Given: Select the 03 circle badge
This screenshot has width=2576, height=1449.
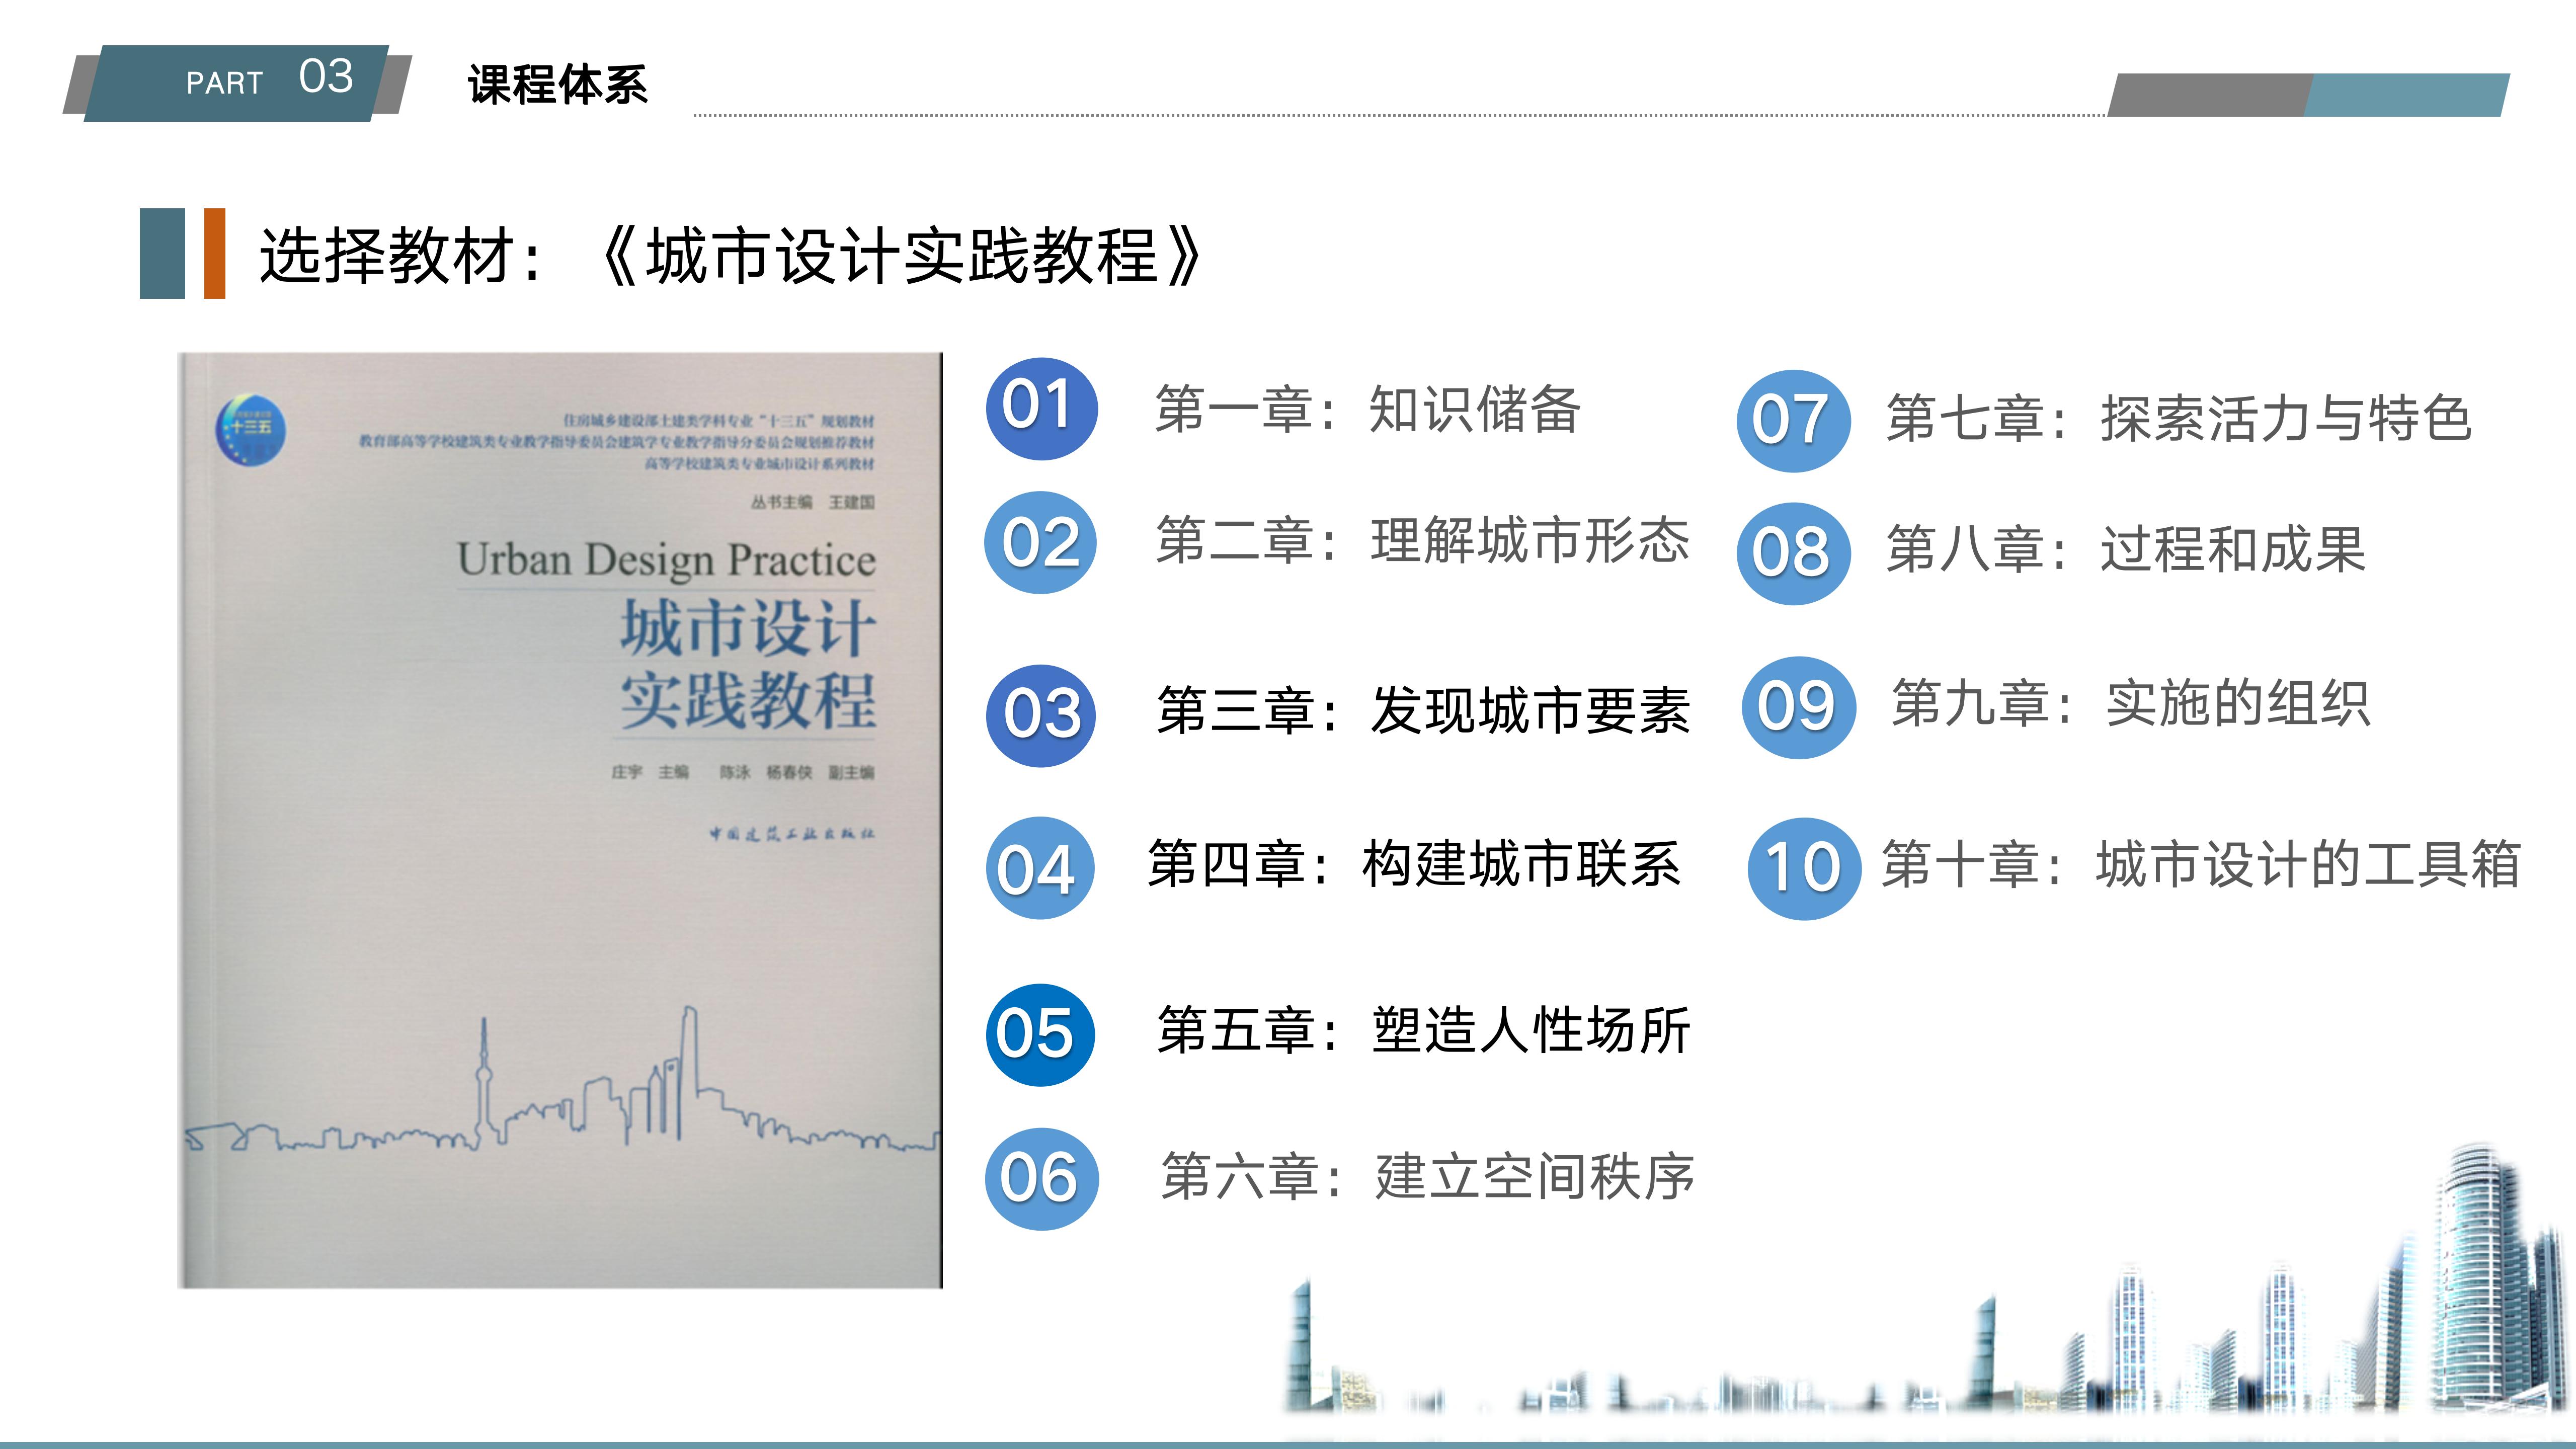Looking at the screenshot, I should coord(1041,715).
